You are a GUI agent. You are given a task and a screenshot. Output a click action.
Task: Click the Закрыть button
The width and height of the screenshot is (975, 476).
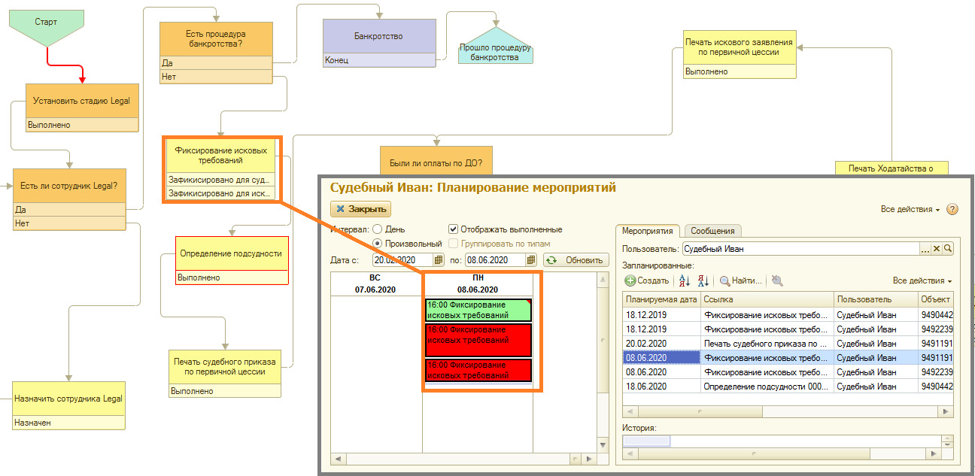(361, 209)
